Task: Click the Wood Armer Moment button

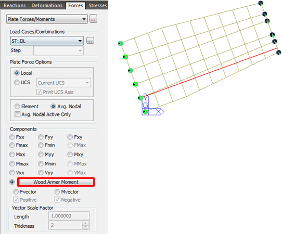Action: tap(56, 182)
